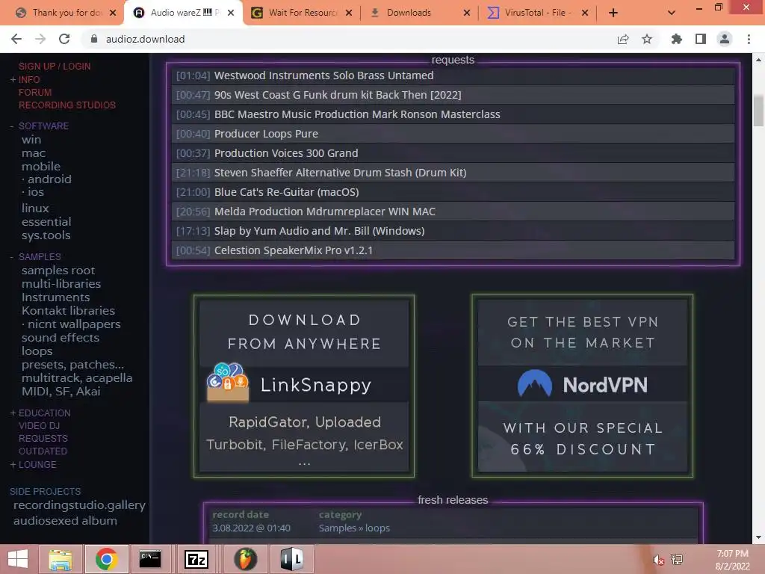Close the Downloads tab
The width and height of the screenshot is (765, 574).
(x=467, y=13)
